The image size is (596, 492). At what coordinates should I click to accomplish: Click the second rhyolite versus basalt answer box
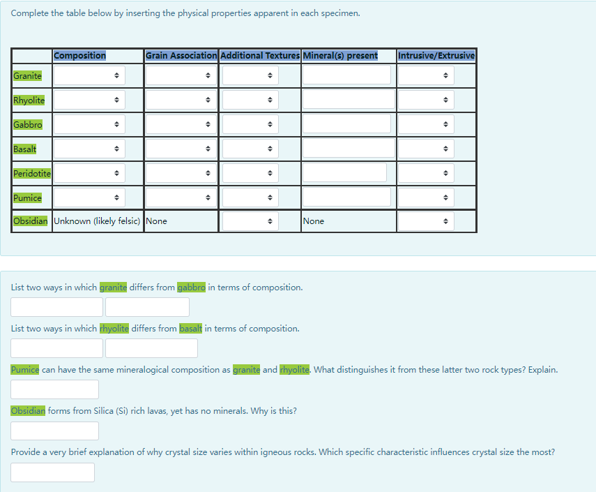click(x=151, y=348)
